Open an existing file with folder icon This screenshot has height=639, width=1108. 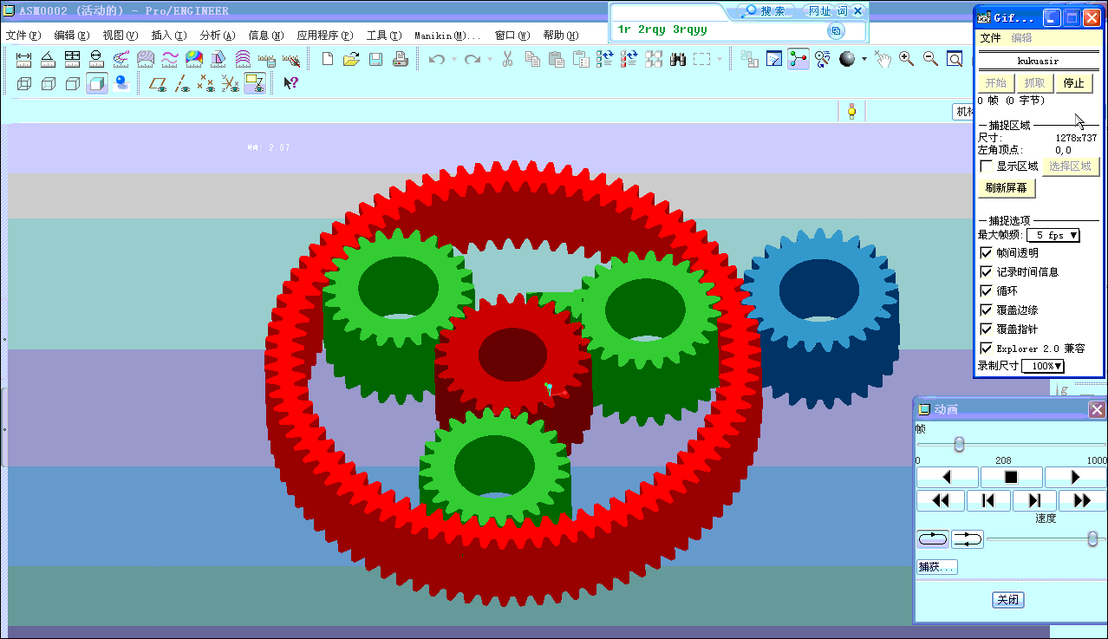coord(351,59)
